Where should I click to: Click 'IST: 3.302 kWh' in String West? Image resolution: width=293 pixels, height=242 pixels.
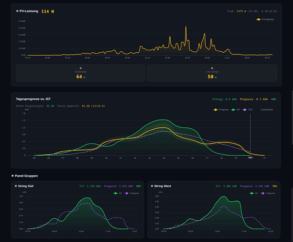tap(226, 186)
